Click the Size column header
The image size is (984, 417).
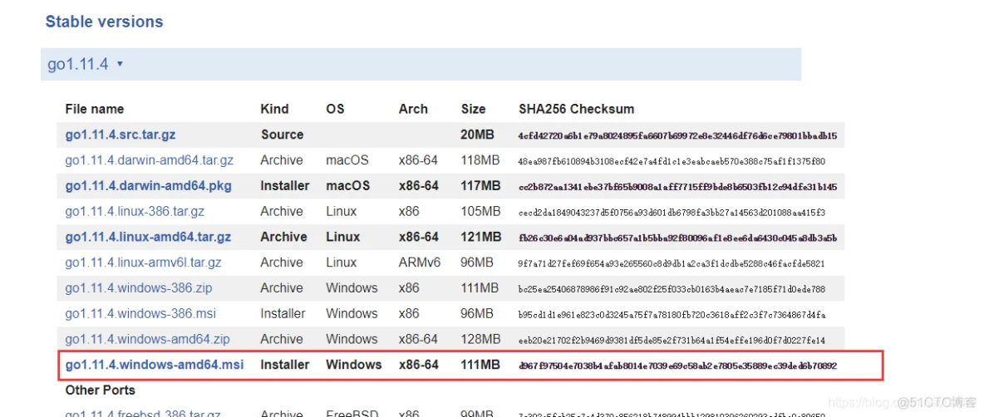coord(473,109)
